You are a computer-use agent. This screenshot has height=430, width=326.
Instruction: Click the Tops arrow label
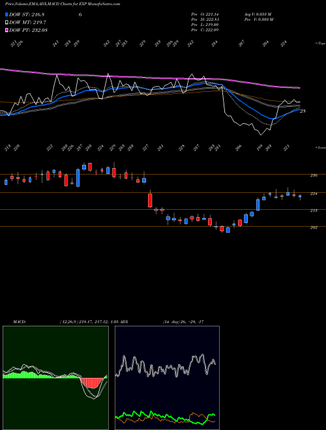tap(320, 44)
